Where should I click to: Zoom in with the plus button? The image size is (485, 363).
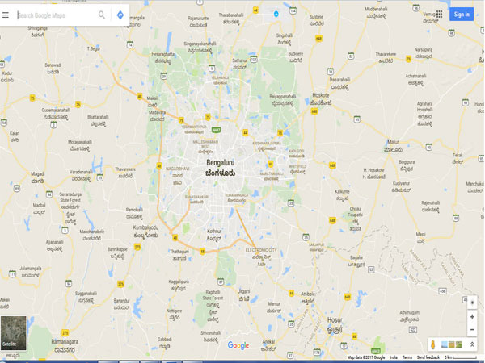[x=472, y=317]
